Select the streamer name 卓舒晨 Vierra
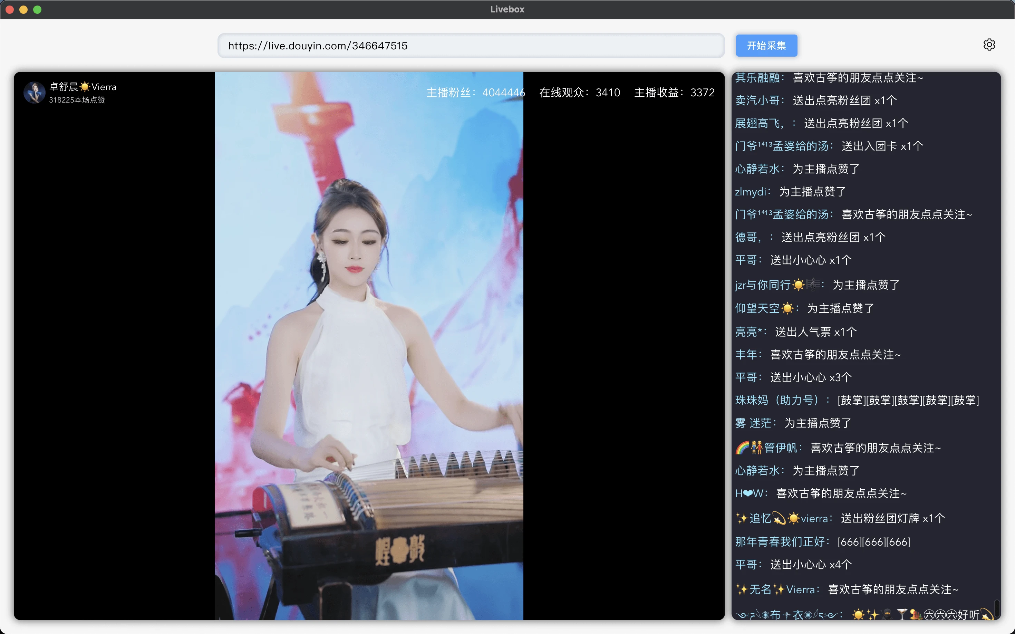The width and height of the screenshot is (1015, 634). click(83, 87)
